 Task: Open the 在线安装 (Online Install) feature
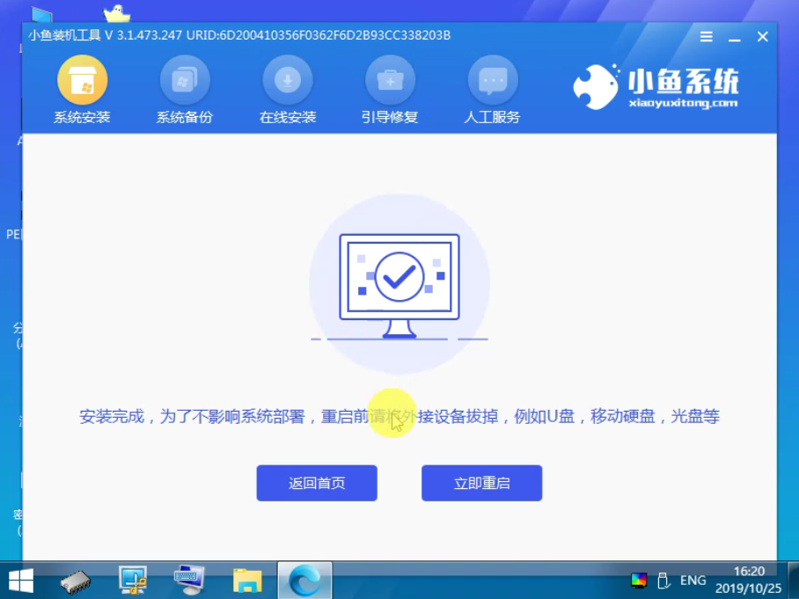point(288,88)
